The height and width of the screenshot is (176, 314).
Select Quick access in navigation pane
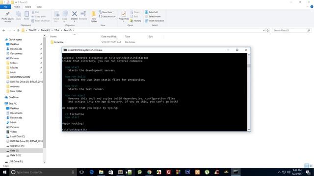pyautogui.click(x=15, y=40)
